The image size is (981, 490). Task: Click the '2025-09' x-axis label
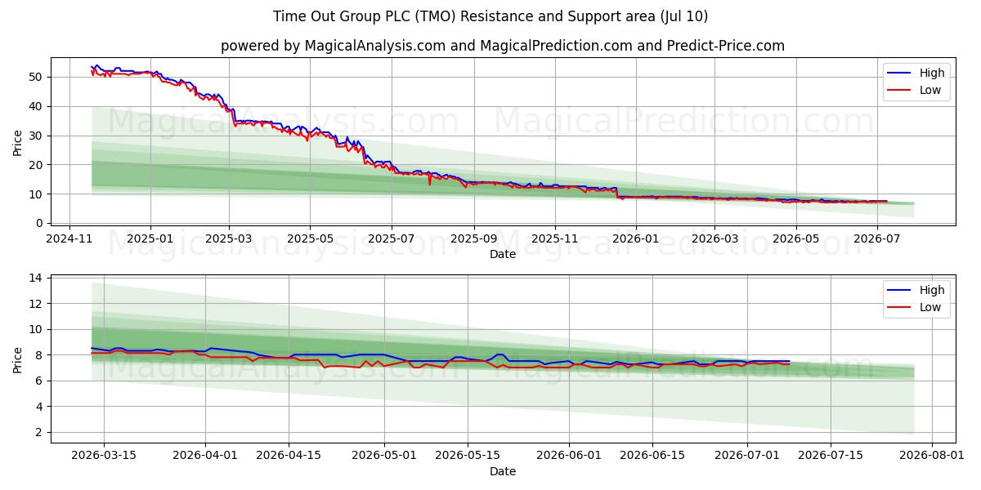point(473,238)
